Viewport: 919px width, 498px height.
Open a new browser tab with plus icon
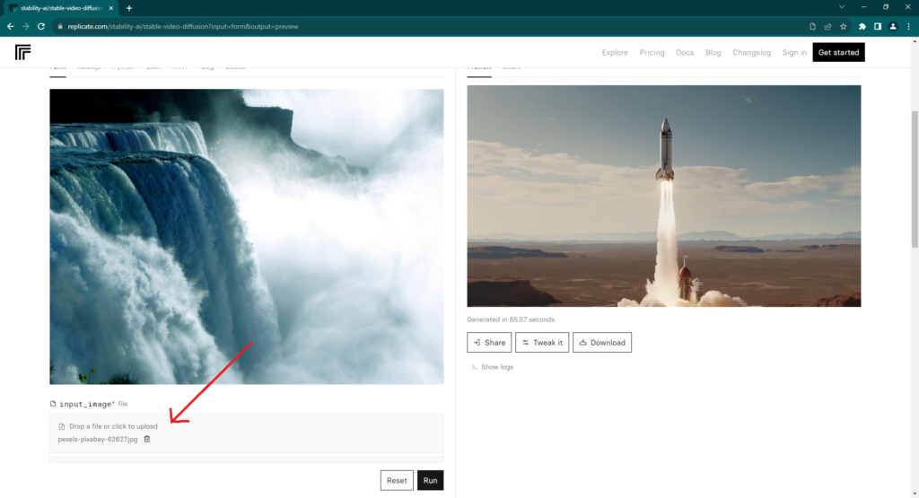click(129, 8)
